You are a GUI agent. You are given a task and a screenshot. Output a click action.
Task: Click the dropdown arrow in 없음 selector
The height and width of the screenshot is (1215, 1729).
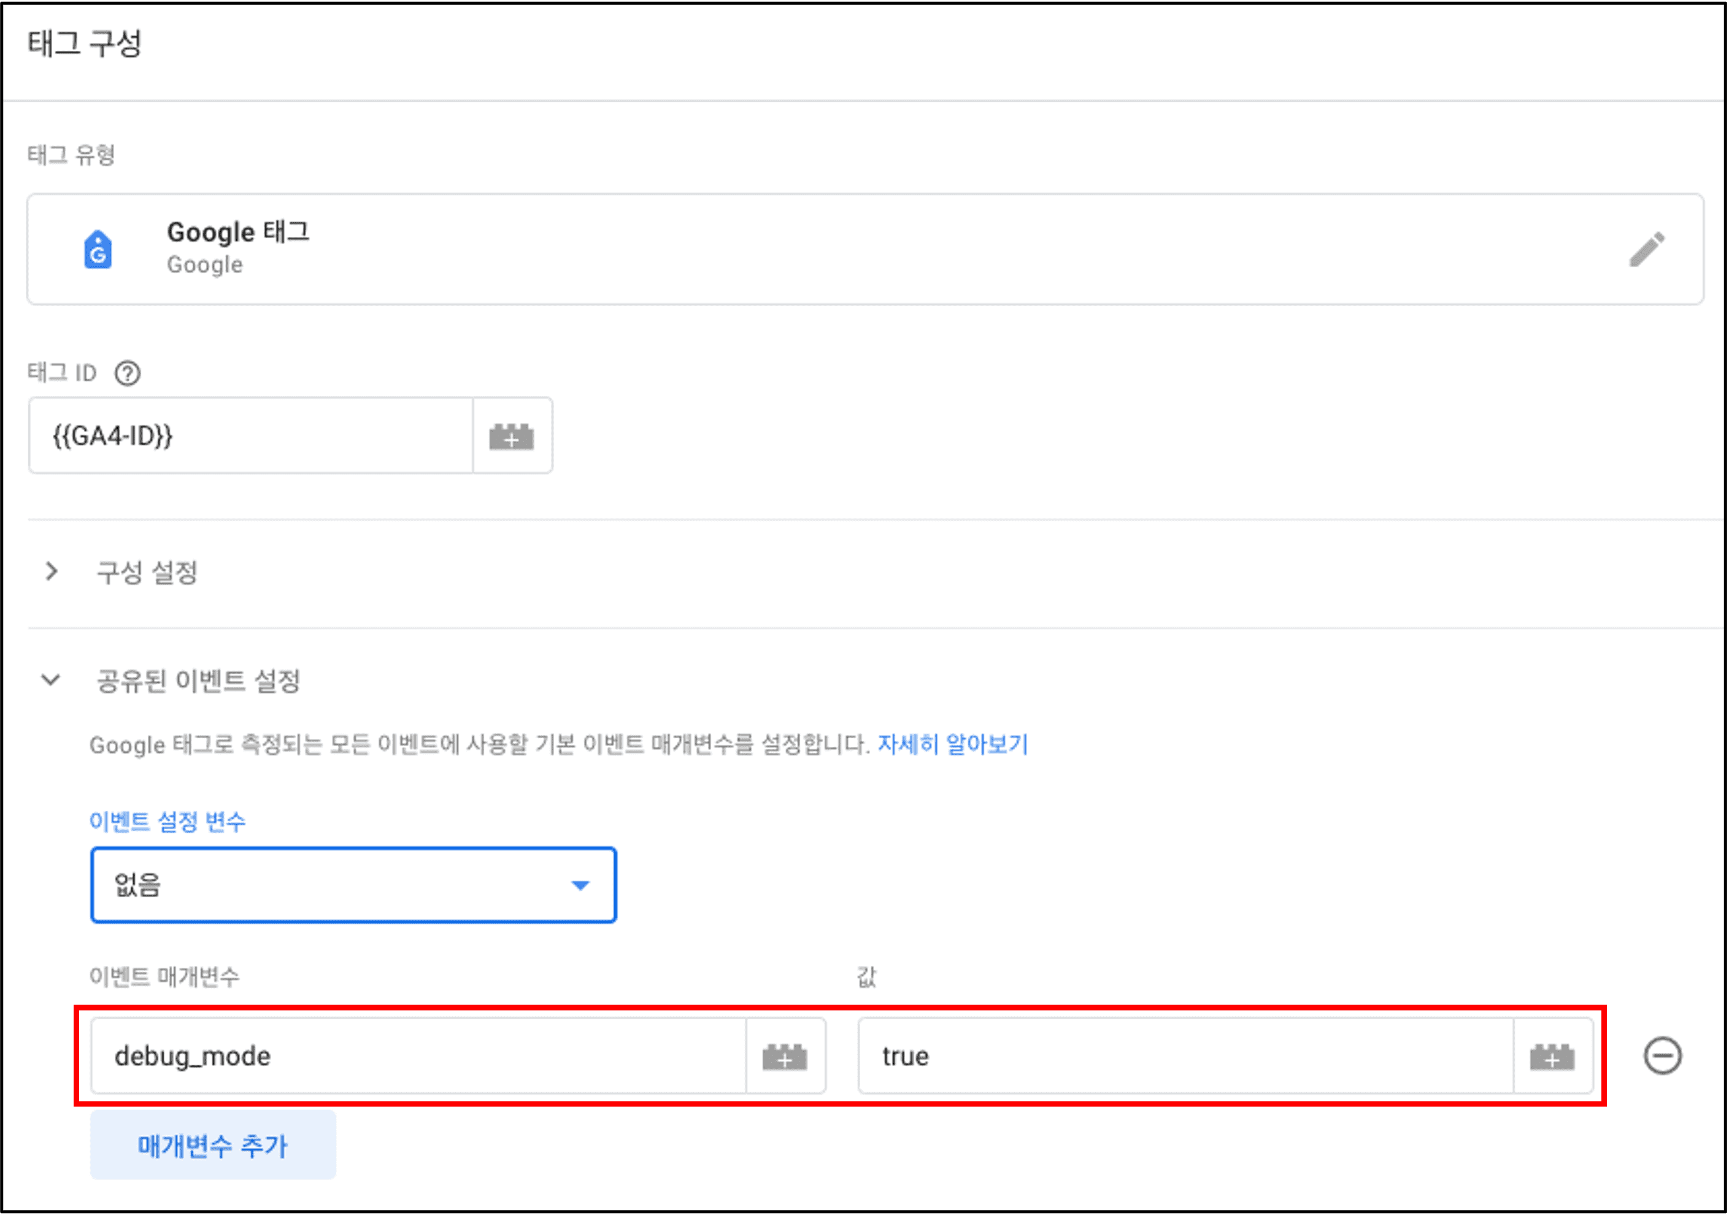[580, 886]
